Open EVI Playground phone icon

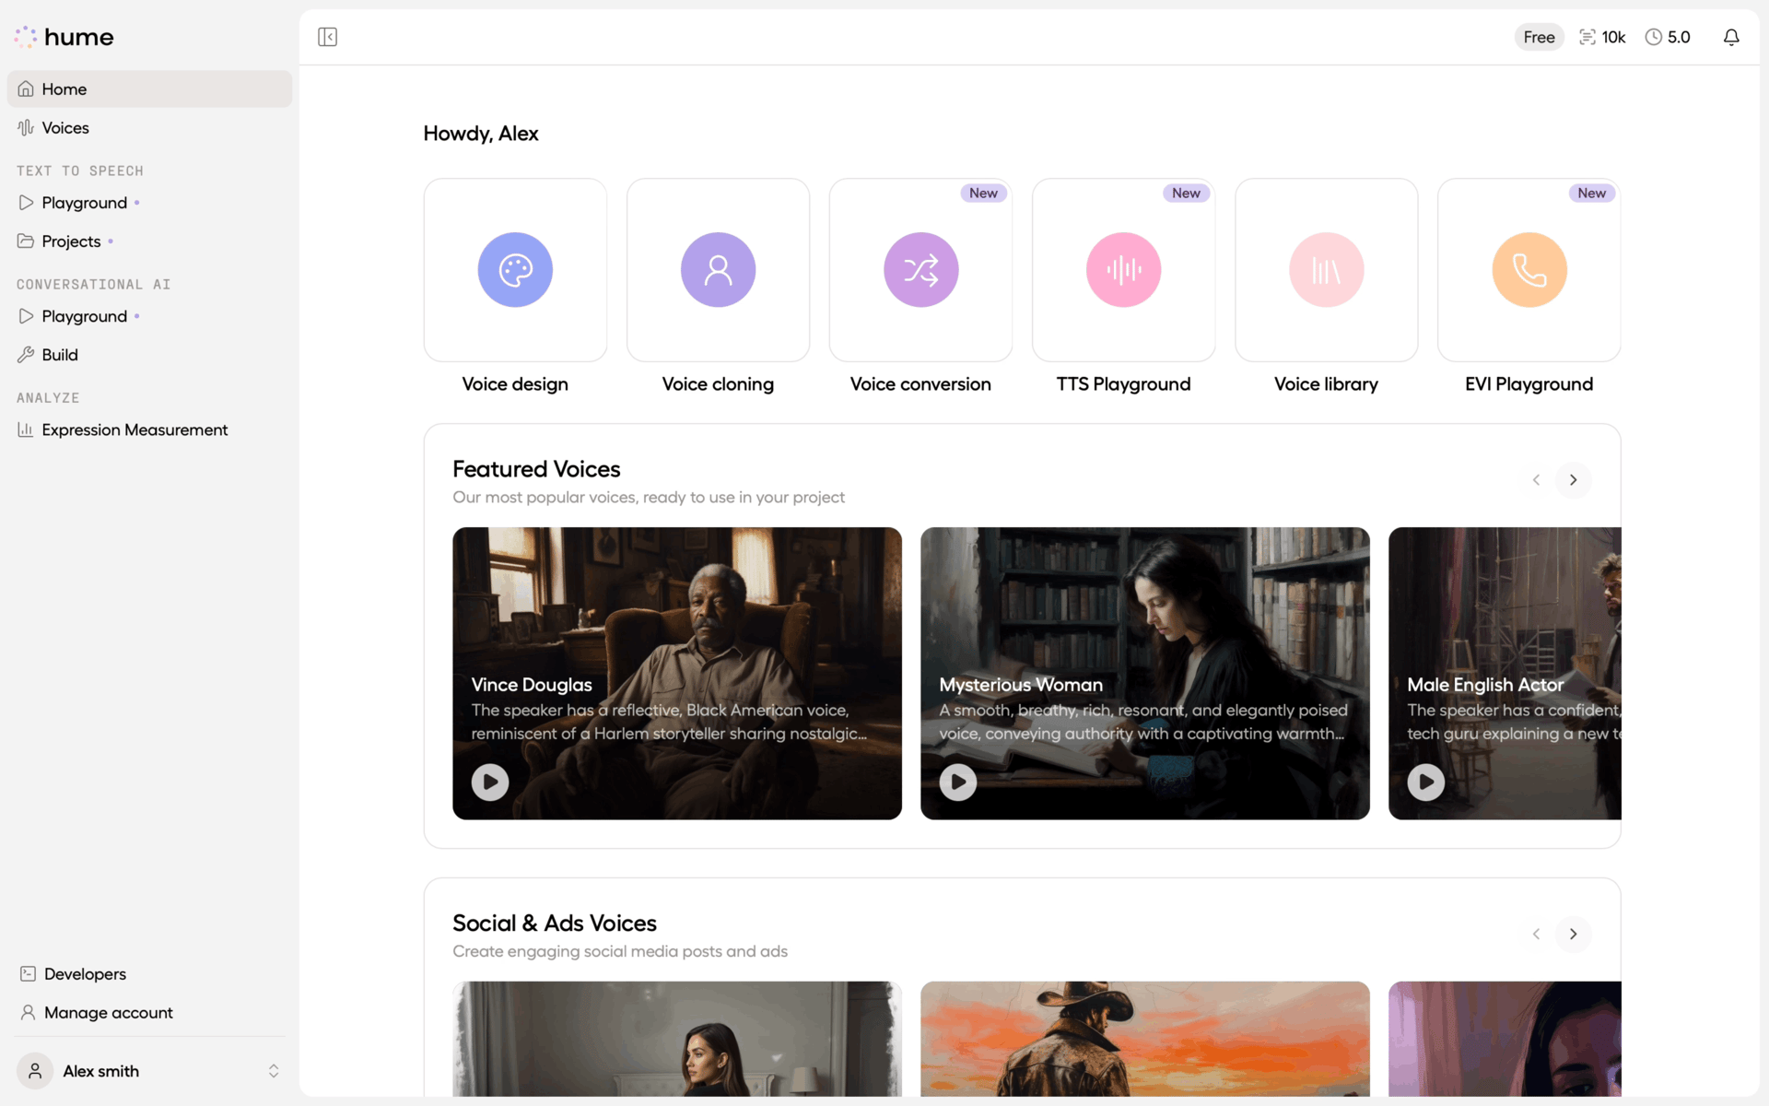(1529, 269)
